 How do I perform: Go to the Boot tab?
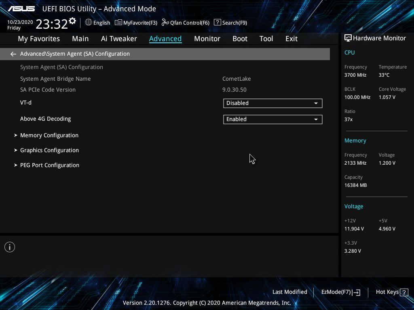click(240, 39)
